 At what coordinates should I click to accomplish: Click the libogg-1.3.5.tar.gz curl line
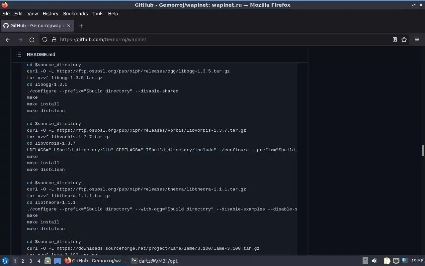coord(128,71)
